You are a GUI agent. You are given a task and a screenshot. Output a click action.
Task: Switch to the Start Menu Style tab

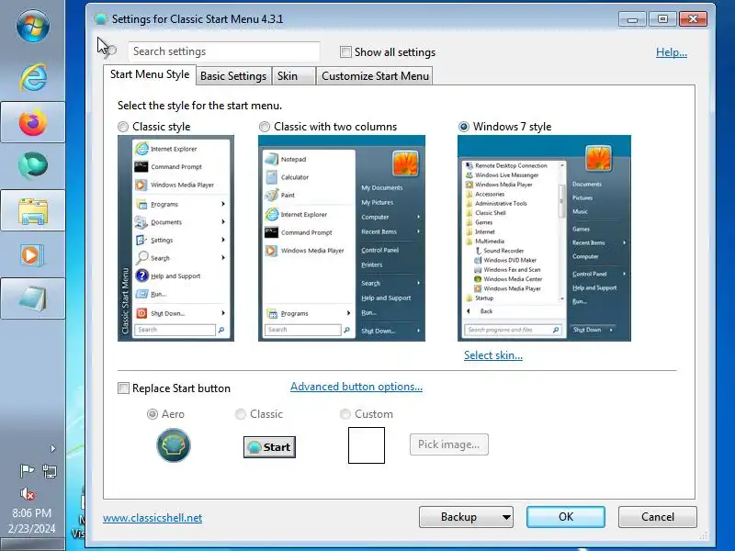tap(150, 74)
